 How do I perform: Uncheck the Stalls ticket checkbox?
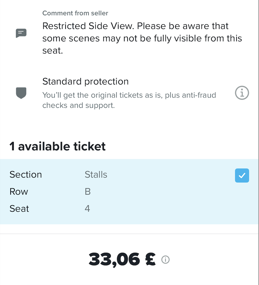coord(242,175)
